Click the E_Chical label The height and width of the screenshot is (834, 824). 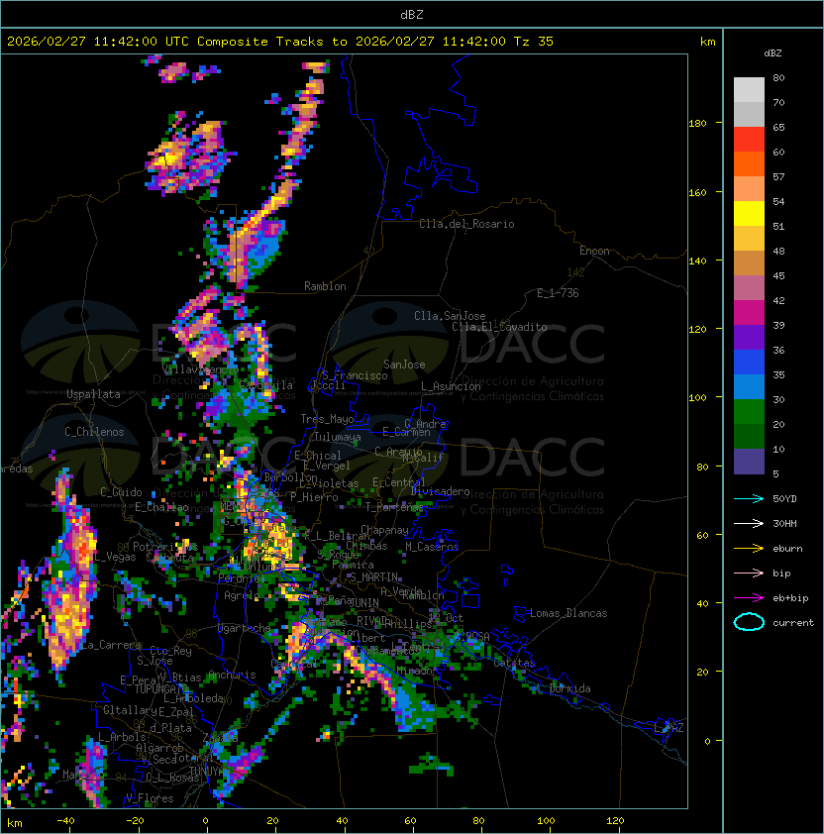(318, 456)
